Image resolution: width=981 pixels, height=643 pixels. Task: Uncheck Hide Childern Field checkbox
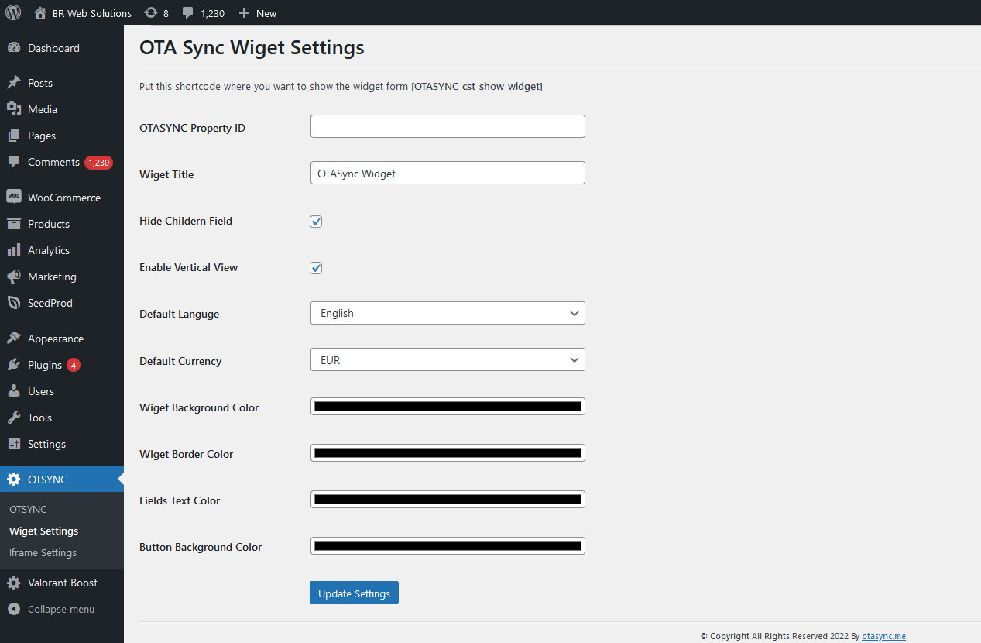316,222
